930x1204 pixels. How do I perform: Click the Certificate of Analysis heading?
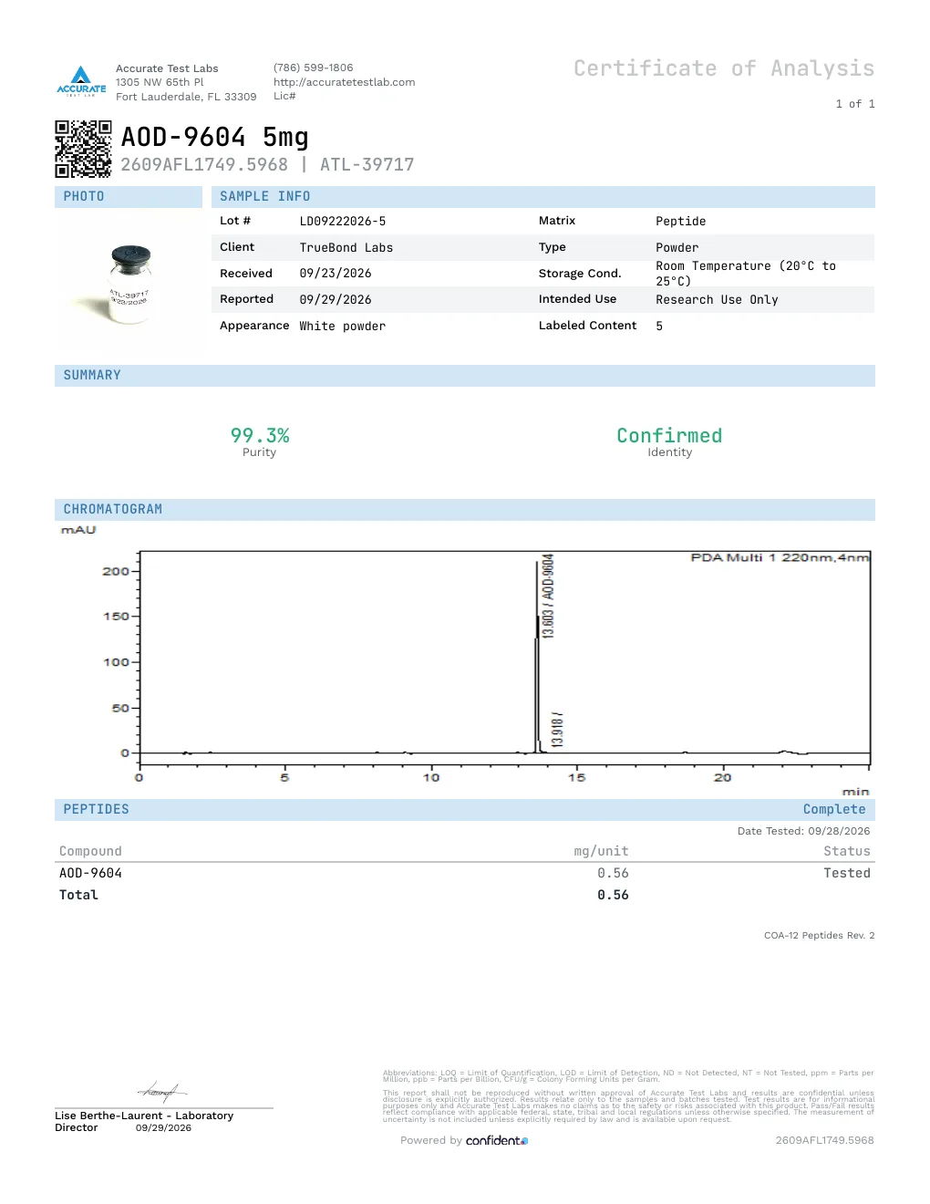(x=724, y=69)
